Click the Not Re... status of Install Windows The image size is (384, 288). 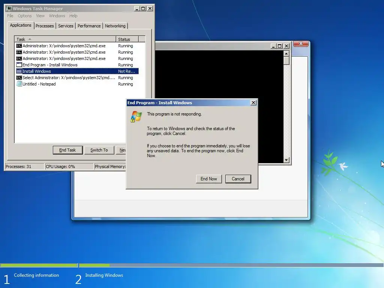tap(126, 71)
